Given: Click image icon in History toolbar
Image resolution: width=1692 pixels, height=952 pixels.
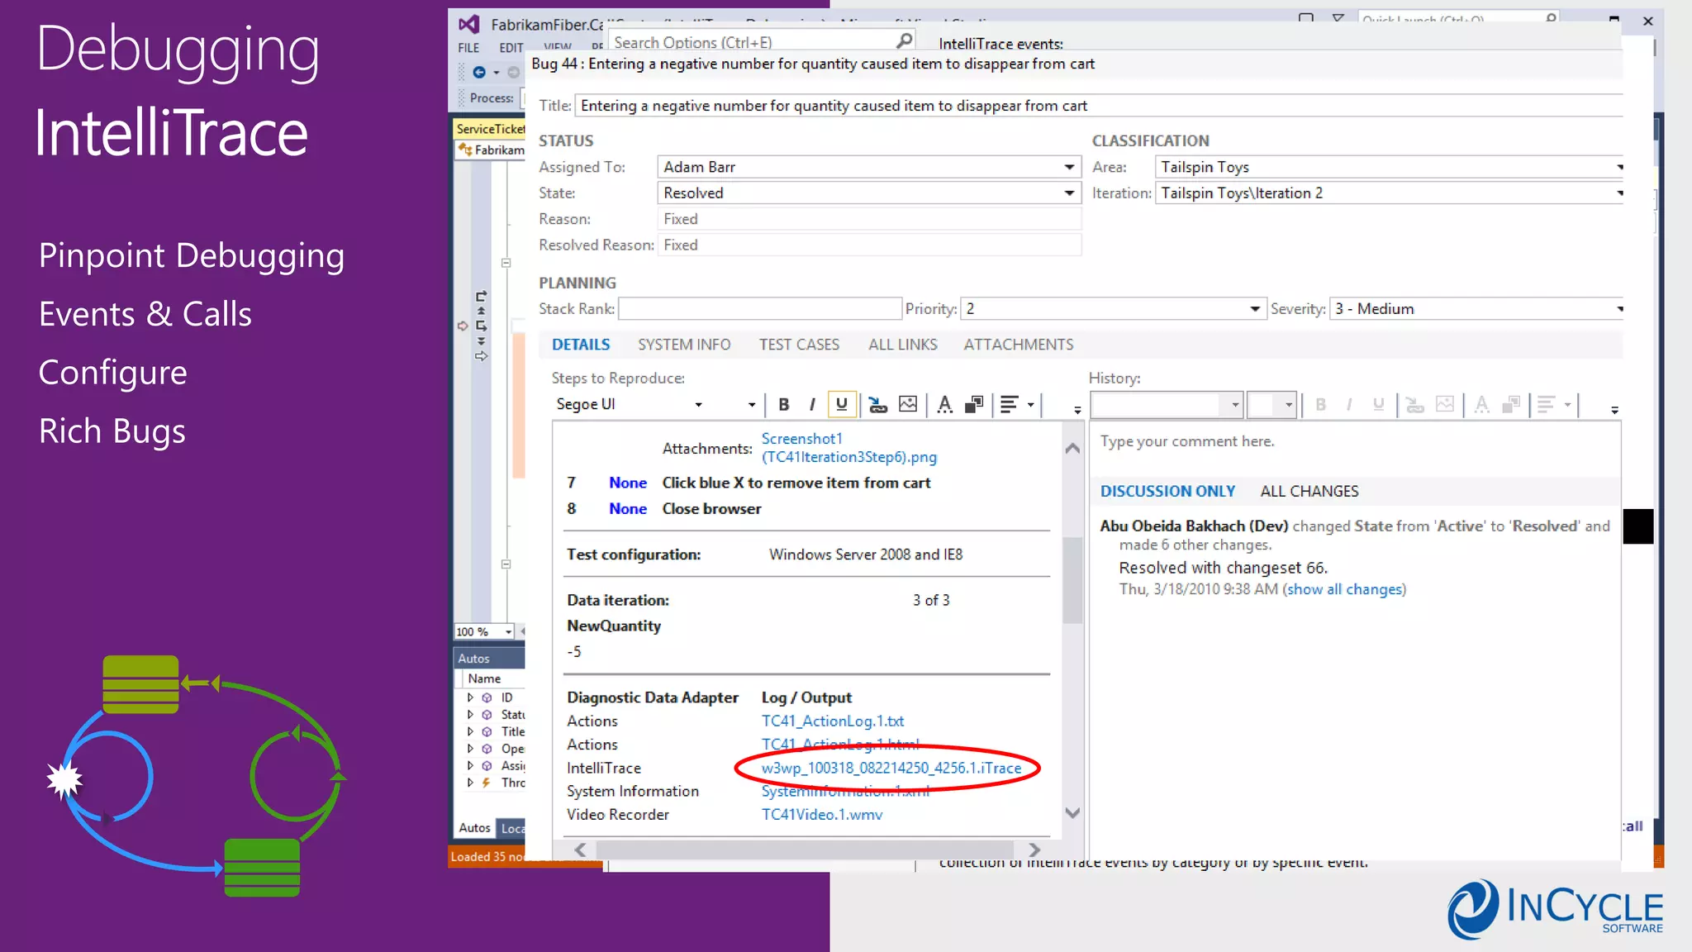Looking at the screenshot, I should 1444,404.
